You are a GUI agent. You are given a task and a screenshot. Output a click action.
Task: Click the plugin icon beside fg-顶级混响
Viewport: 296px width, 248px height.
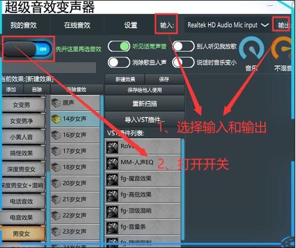click(112, 211)
